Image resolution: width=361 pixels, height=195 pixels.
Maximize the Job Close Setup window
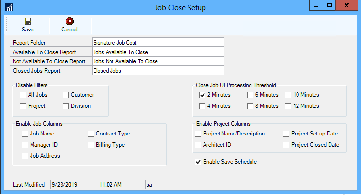click(330, 6)
